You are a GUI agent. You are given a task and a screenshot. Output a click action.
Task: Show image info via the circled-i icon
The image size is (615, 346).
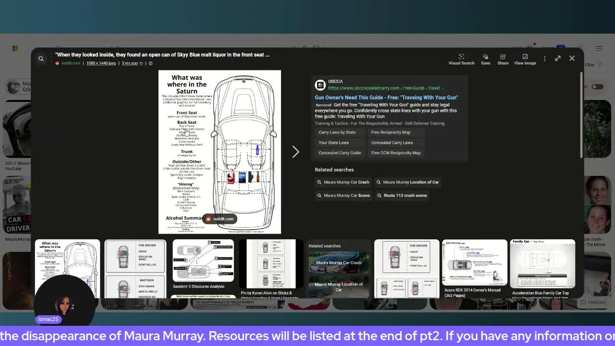click(150, 63)
